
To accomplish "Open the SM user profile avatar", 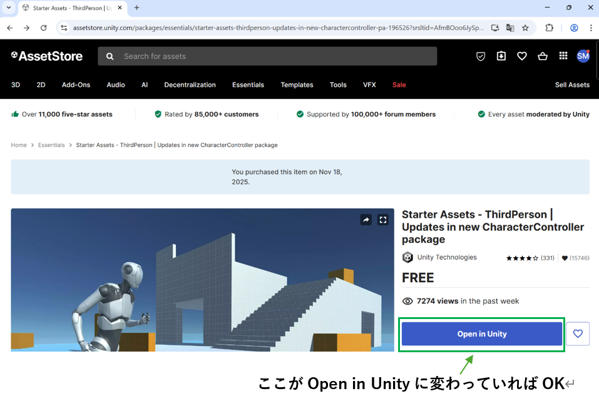I will point(583,56).
